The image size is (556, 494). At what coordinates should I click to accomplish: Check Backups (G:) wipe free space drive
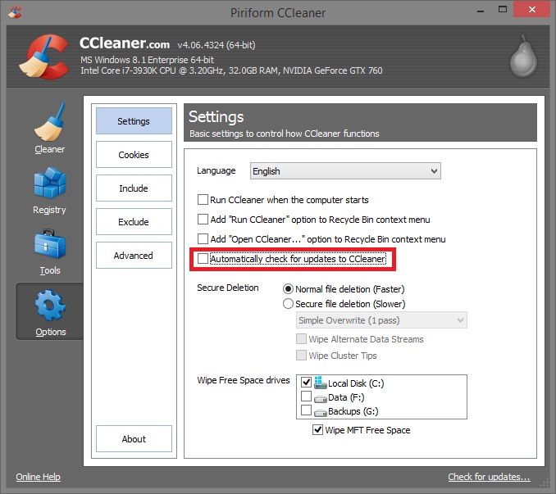306,410
